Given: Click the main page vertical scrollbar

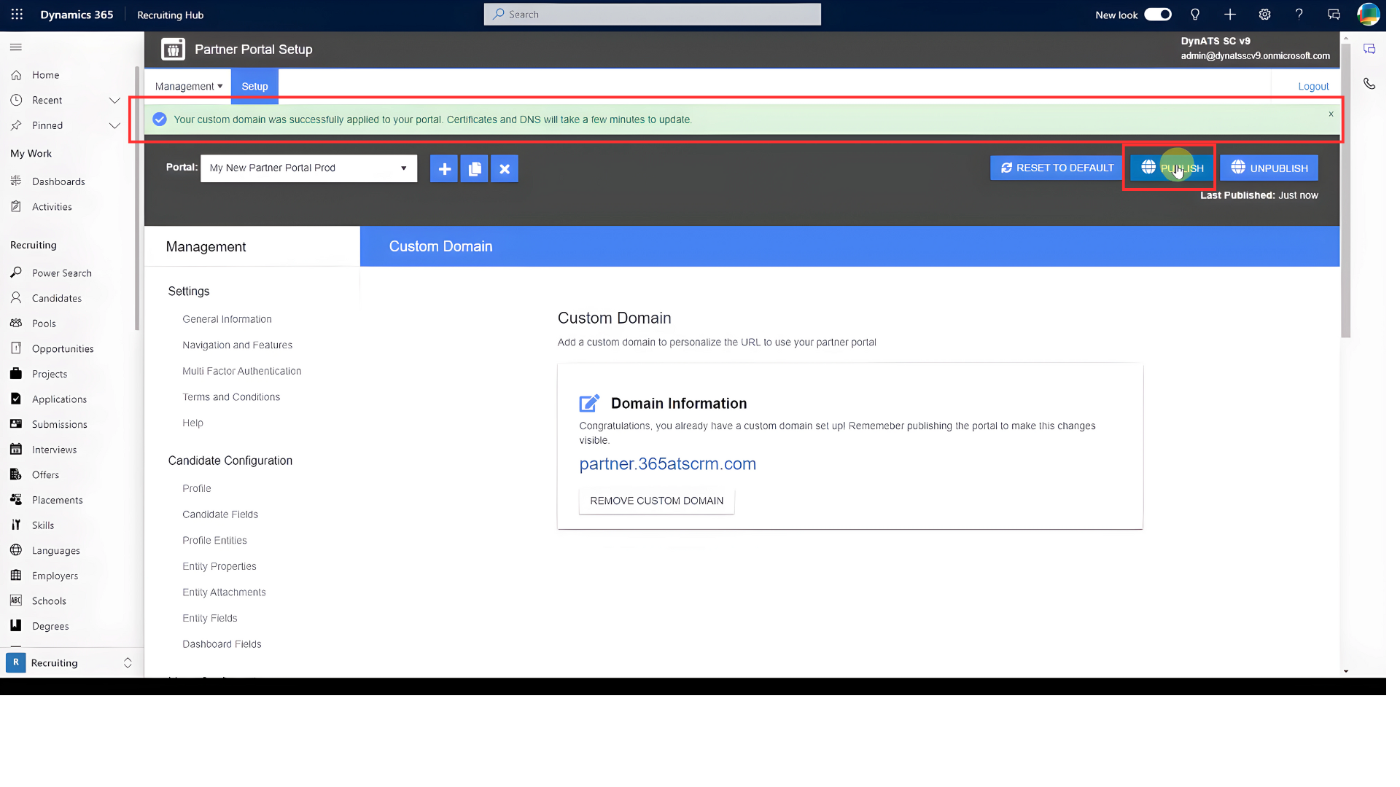Looking at the screenshot, I should pos(1345,191).
